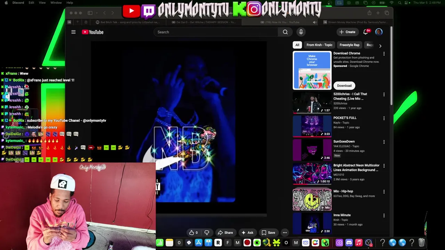
Task: Open options menu for POCKET'S FULL video
Action: 384,118
